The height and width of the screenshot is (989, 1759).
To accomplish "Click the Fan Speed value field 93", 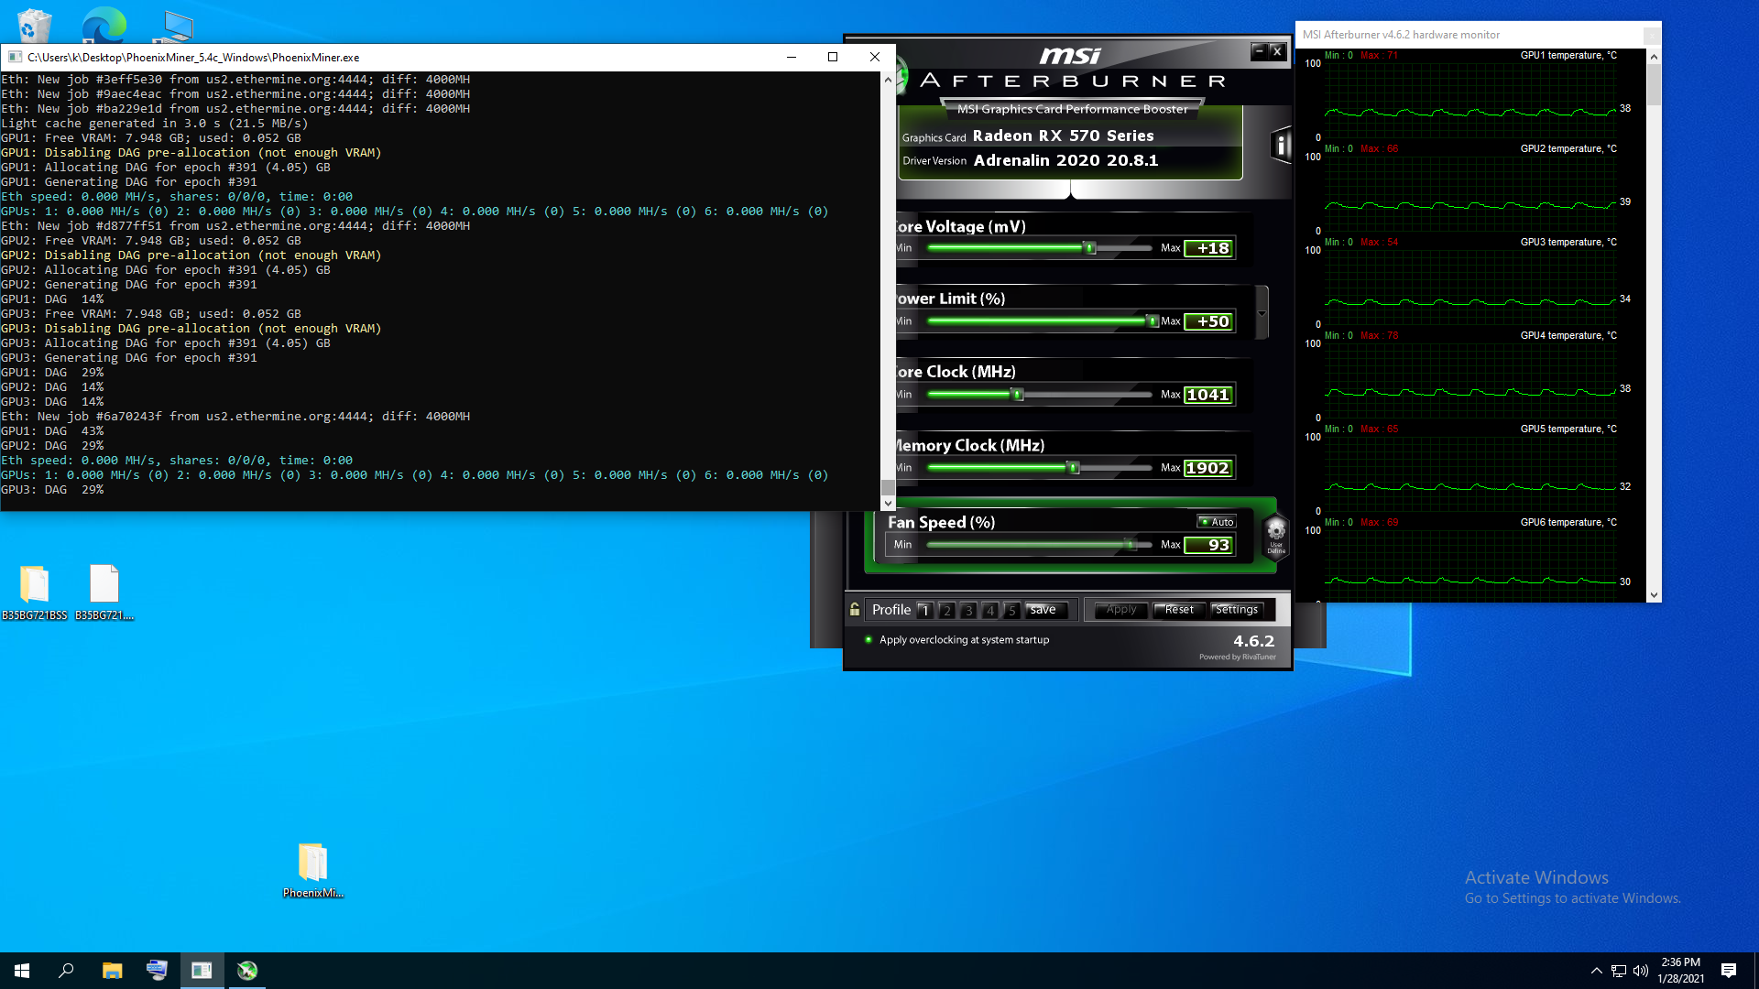I will click(1209, 545).
